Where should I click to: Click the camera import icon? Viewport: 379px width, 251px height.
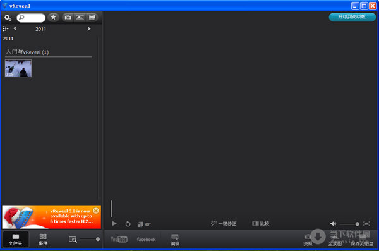68,18
